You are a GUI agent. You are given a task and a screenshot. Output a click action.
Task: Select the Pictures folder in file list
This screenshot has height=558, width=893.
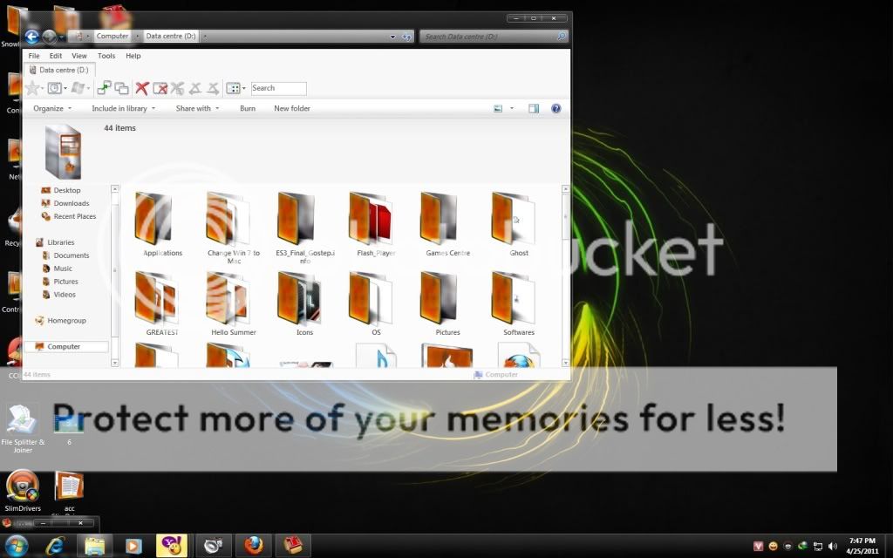[x=440, y=298]
